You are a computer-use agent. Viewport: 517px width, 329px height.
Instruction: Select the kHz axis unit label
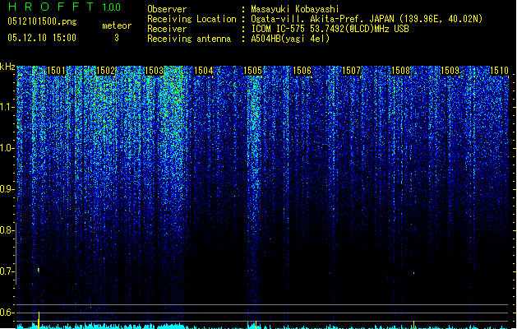click(x=7, y=67)
